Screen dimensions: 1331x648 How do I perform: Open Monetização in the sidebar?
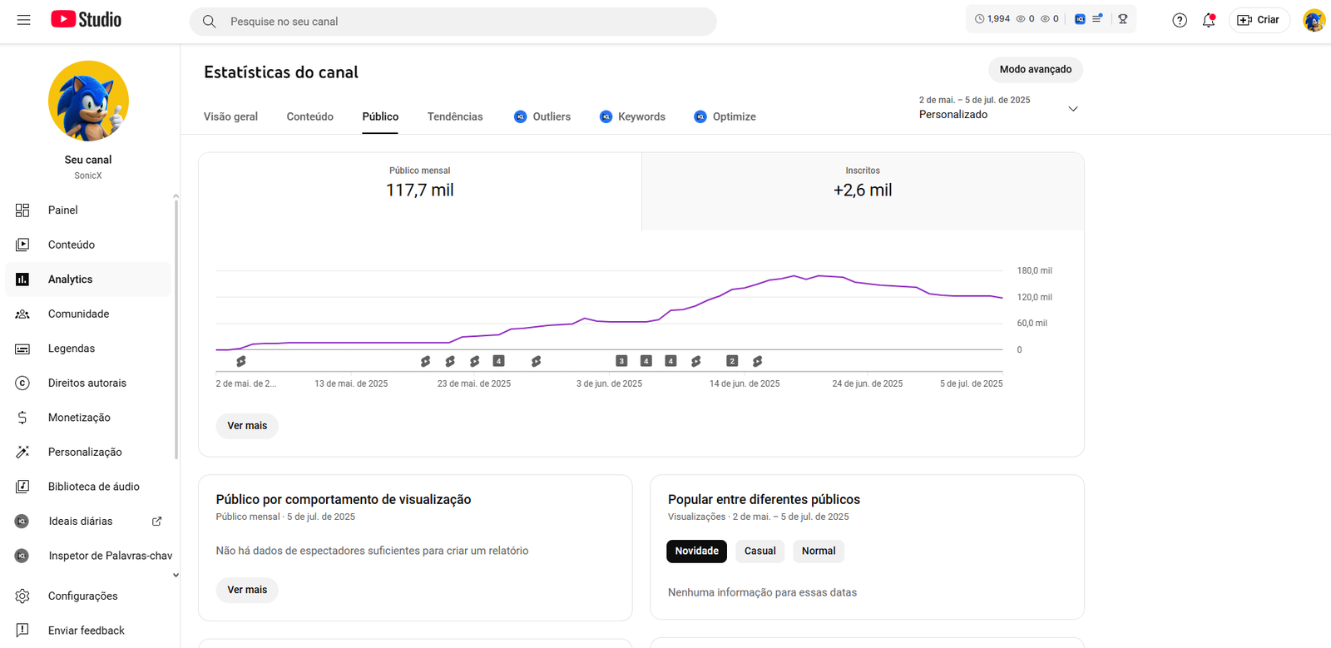pyautogui.click(x=79, y=418)
